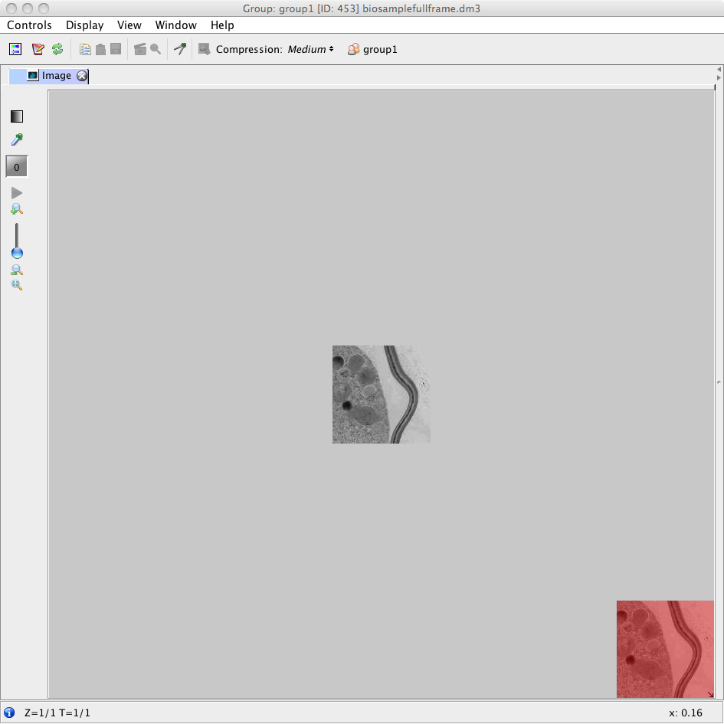724x724 pixels.
Task: Click the gray lens magnifier icon
Action: (156, 49)
